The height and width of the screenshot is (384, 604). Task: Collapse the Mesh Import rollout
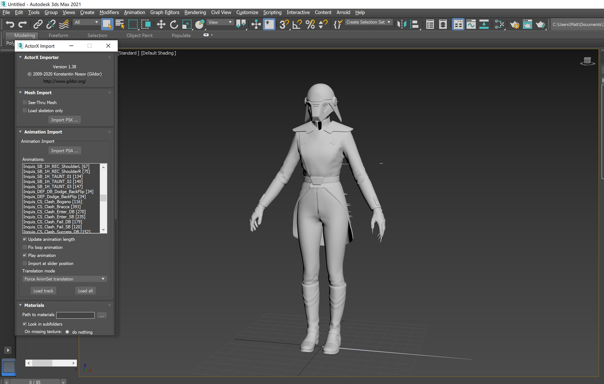[x=21, y=93]
